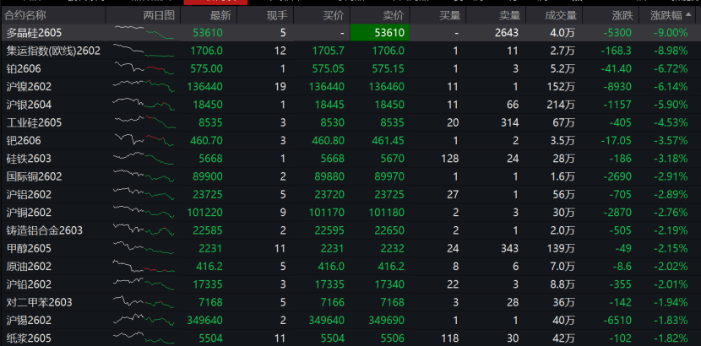Image resolution: width=701 pixels, height=346 pixels.
Task: Open the 原油2602 mini trend chart
Action: pos(144,266)
